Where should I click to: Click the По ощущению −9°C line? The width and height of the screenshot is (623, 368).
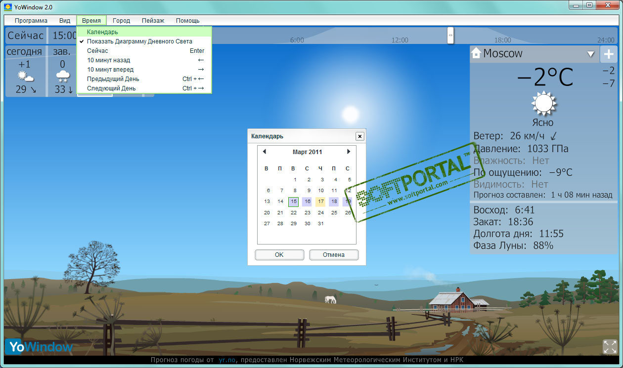pyautogui.click(x=523, y=172)
